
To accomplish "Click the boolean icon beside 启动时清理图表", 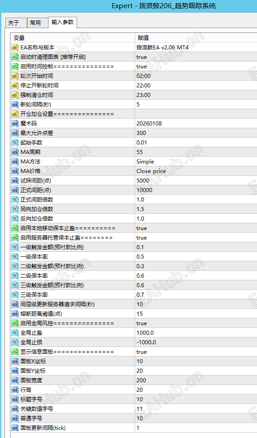I will point(15,57).
